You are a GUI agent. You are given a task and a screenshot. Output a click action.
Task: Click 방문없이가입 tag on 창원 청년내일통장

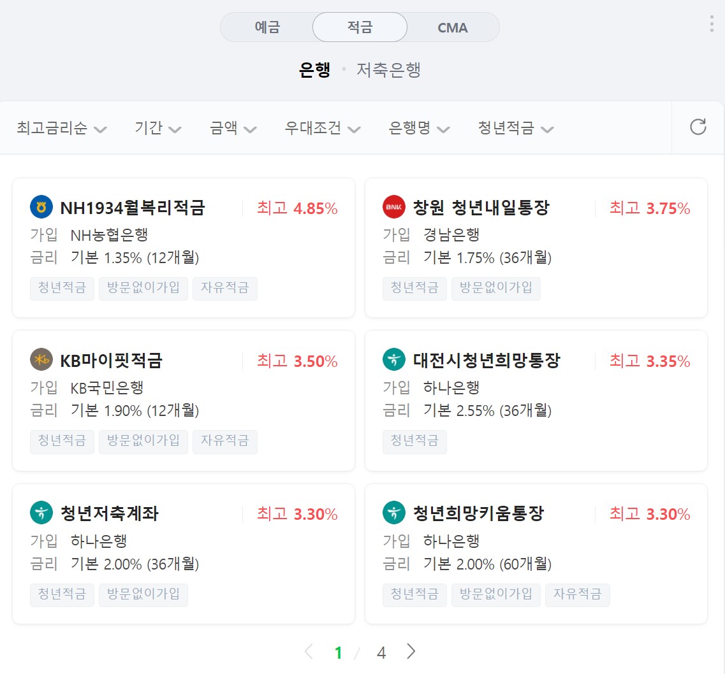pos(495,288)
